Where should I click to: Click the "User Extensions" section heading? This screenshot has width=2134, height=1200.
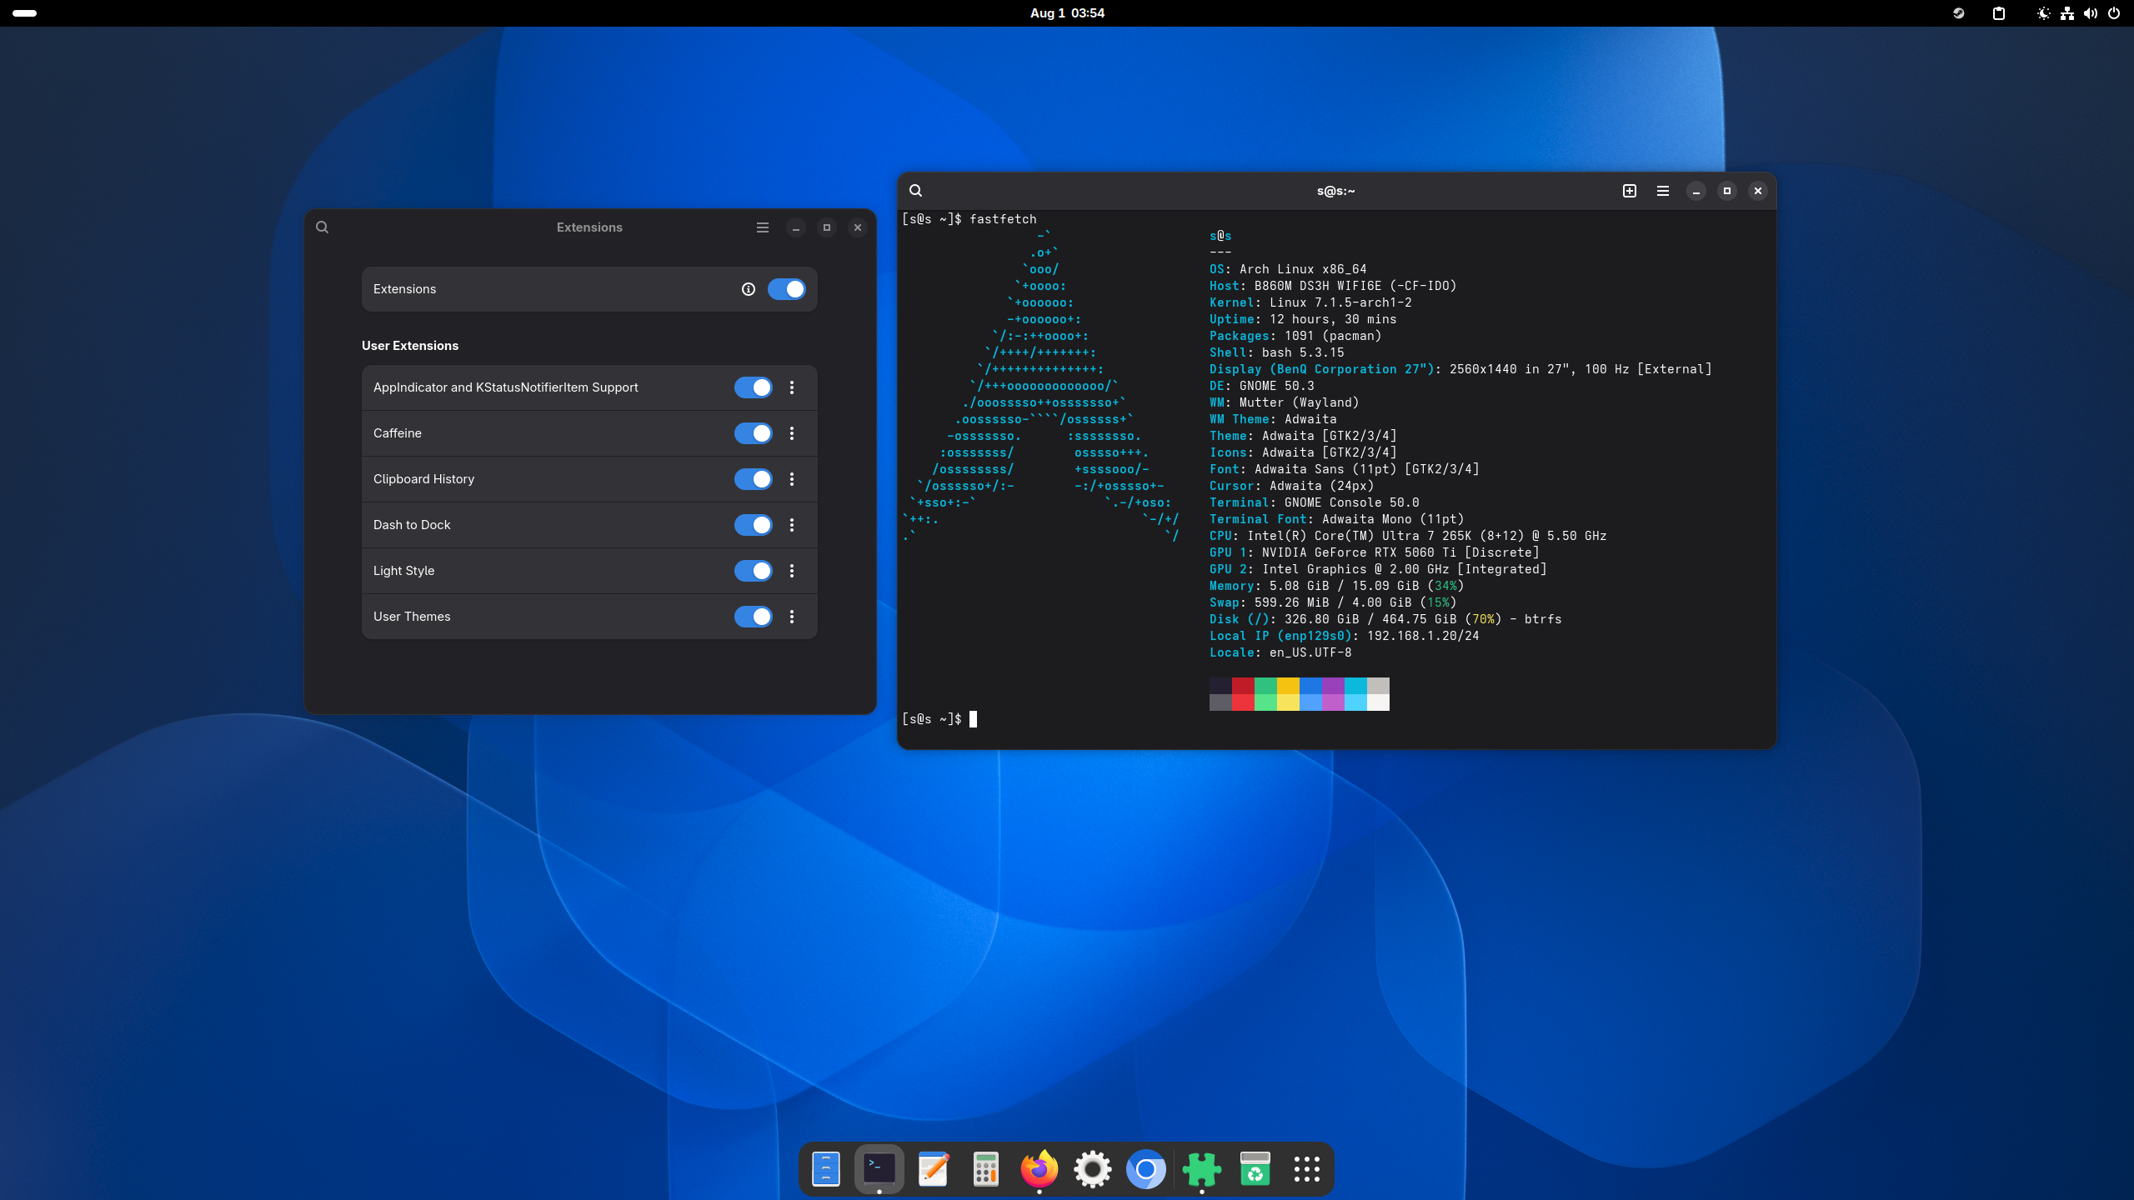click(410, 346)
